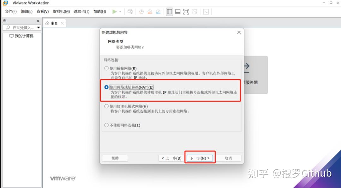Select the 不使用网络连接(T) radio button
This screenshot has width=341, height=188.
coord(106,125)
